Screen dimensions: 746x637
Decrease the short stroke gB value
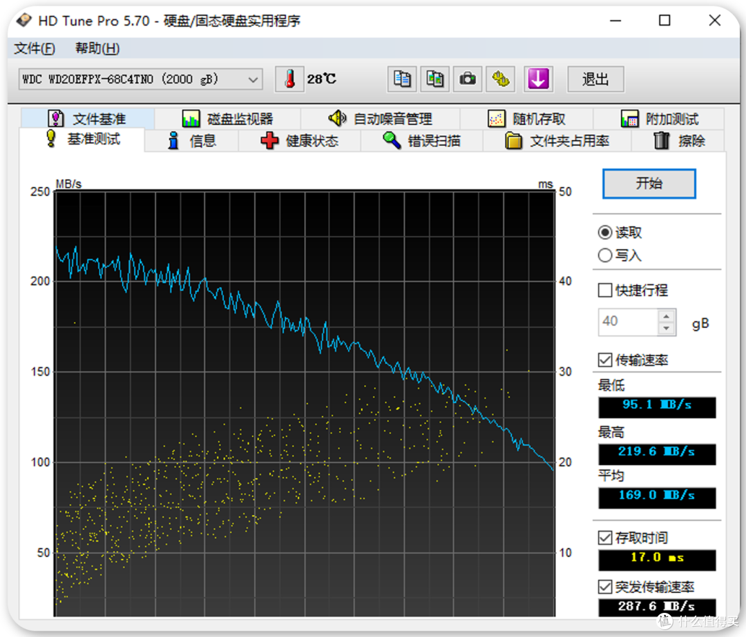coord(667,329)
